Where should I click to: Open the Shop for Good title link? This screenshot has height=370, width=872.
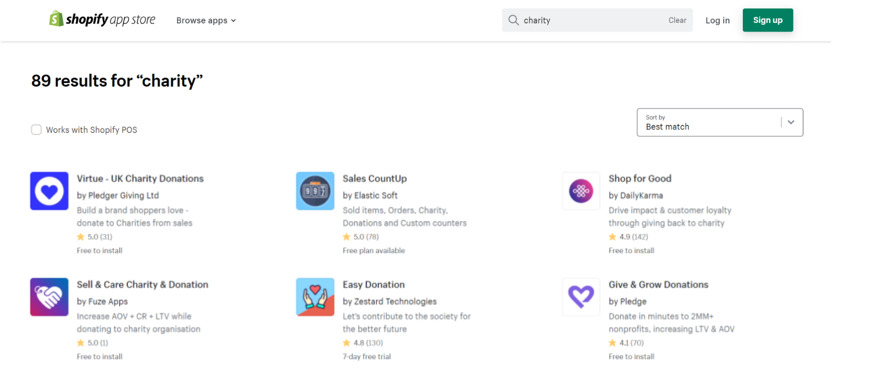click(640, 179)
